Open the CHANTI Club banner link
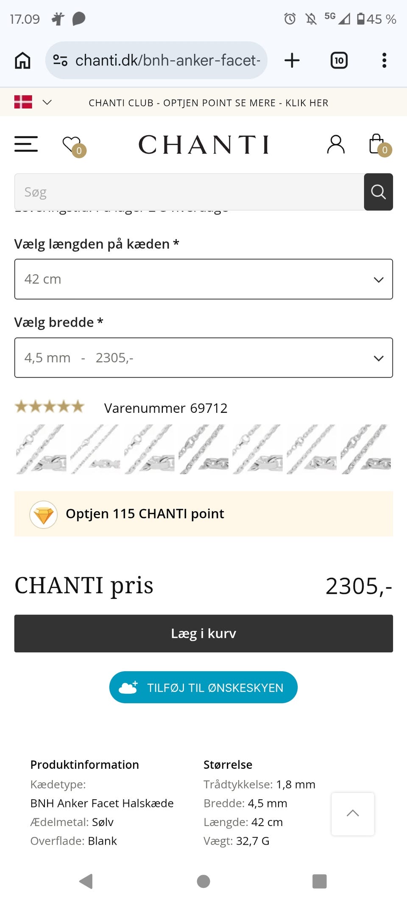The image size is (407, 904). pos(208,103)
